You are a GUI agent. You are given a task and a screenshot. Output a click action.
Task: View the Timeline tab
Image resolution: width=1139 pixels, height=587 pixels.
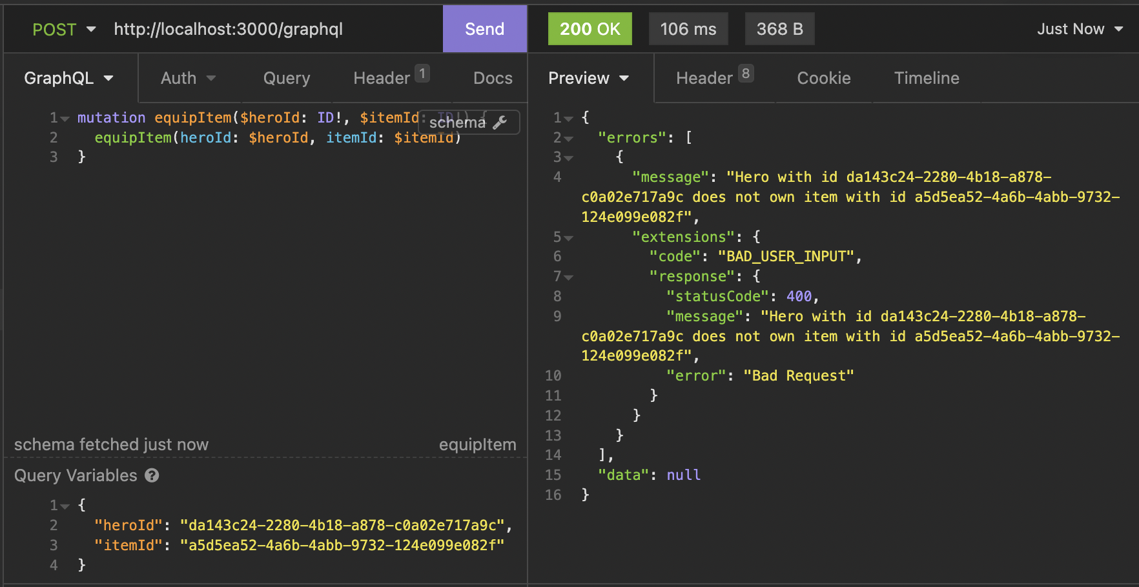927,78
